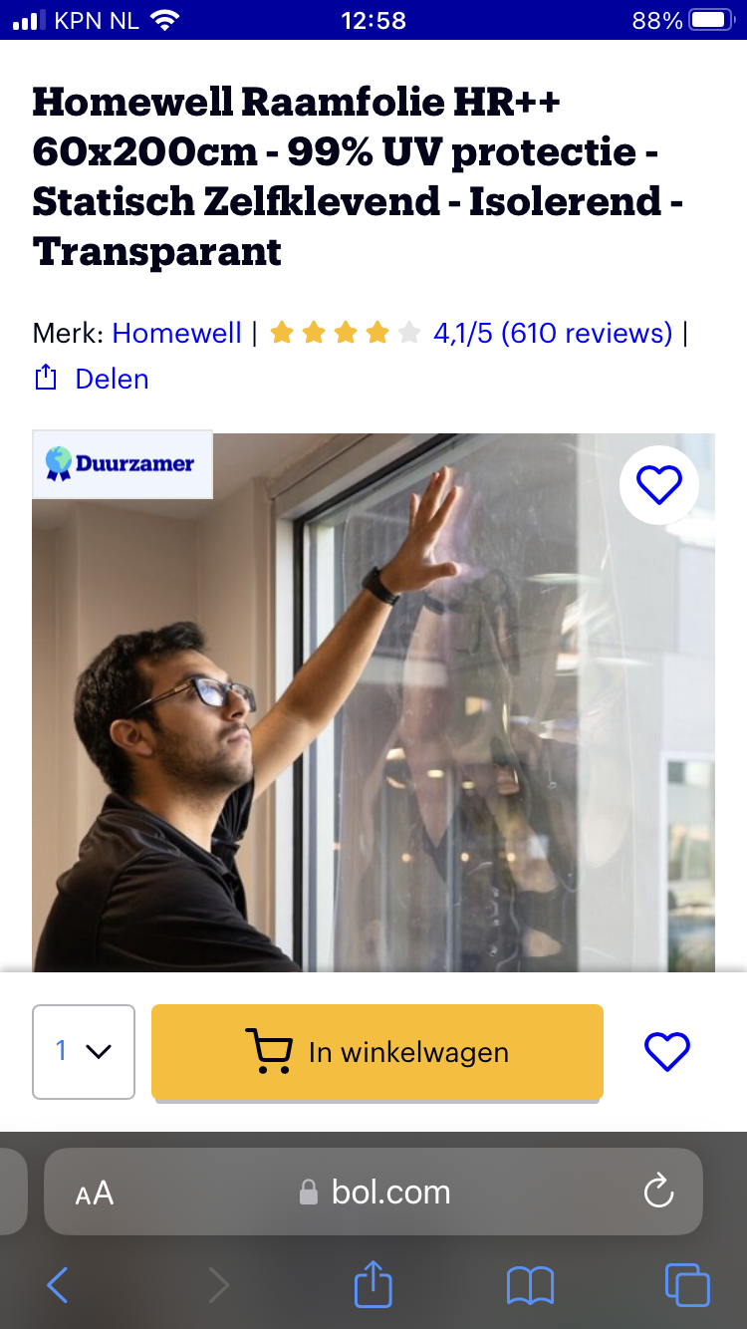Reload the page with refresh icon

pos(658,1192)
